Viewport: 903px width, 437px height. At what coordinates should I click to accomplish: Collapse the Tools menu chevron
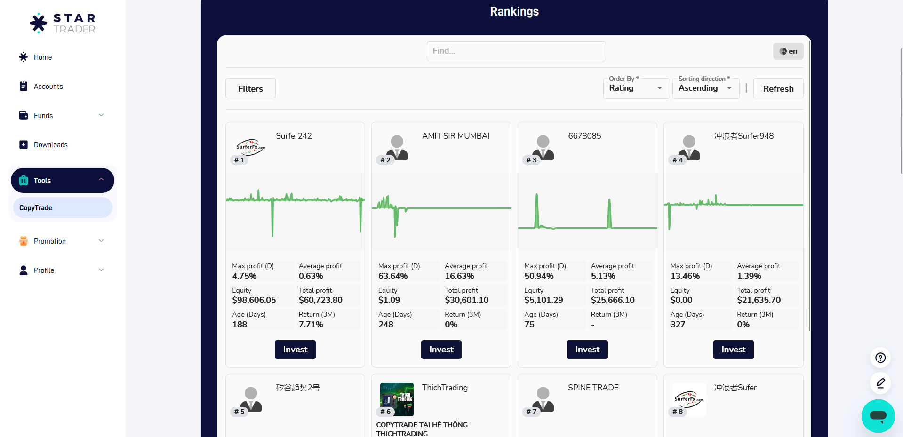pyautogui.click(x=101, y=179)
